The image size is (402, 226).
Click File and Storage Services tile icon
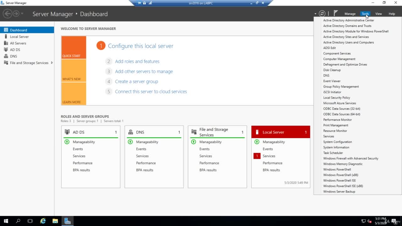click(x=194, y=132)
